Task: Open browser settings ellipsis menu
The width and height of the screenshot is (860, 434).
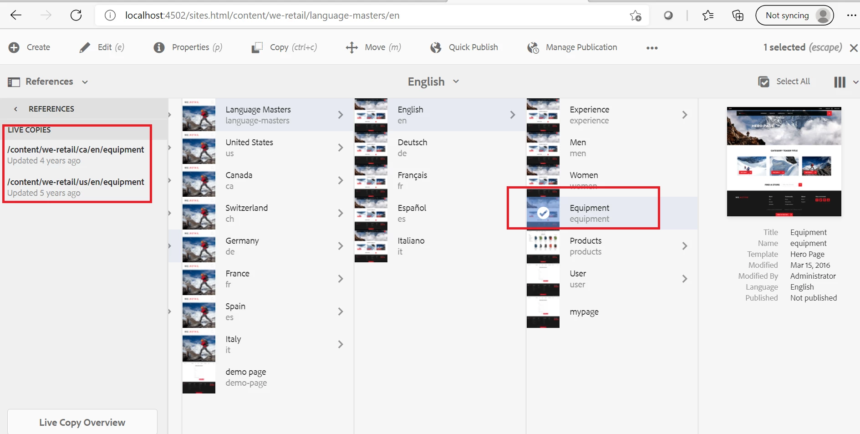Action: click(851, 15)
